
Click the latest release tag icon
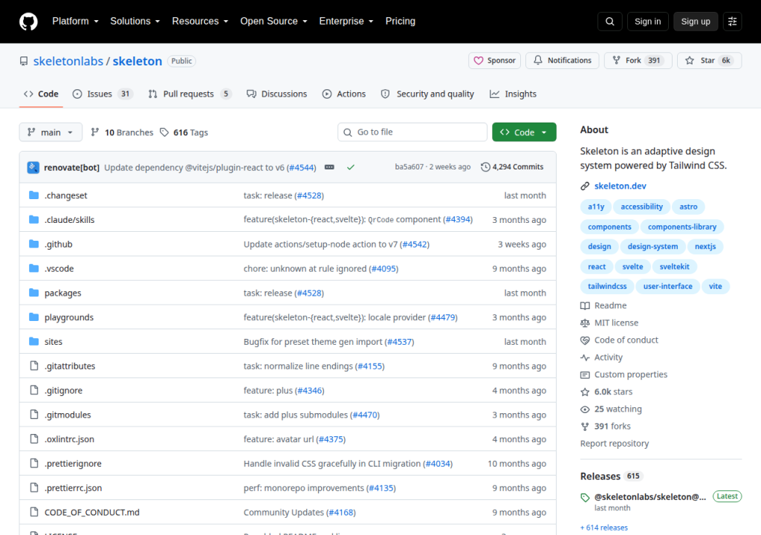point(585,497)
